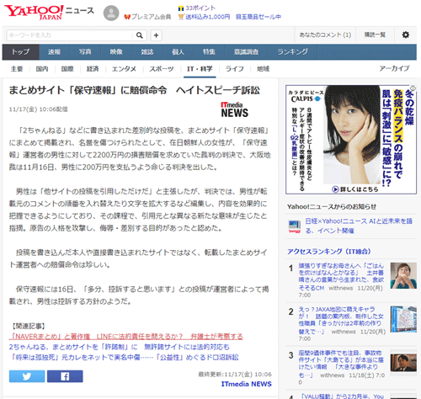Click the Yahoo! JAPAN logo
The height and width of the screenshot is (399, 421).
point(34,13)
